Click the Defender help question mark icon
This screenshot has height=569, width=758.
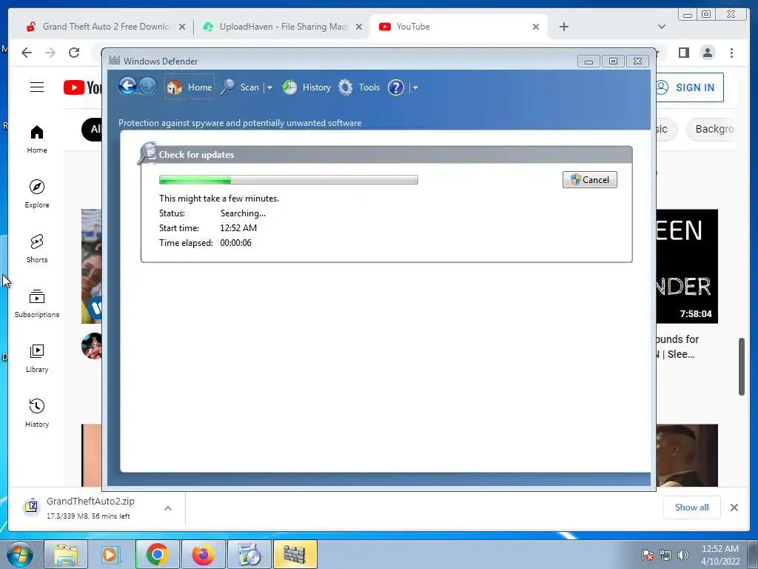pos(396,87)
